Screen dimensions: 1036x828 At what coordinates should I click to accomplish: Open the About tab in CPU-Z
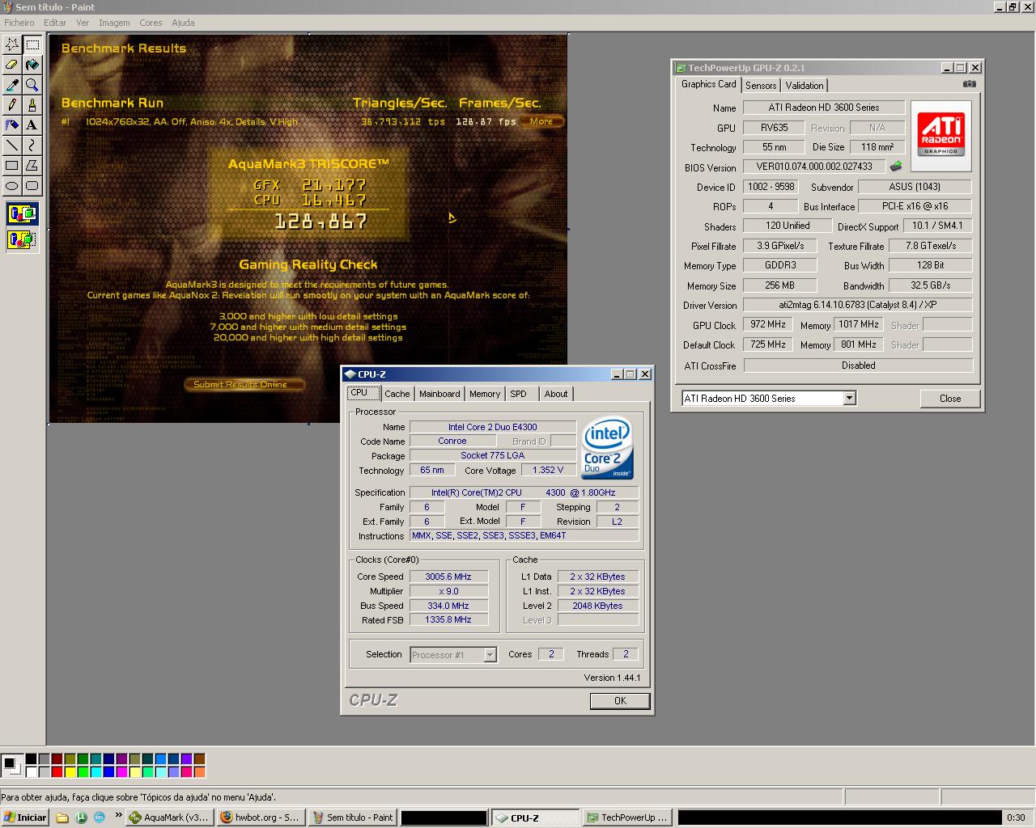(556, 394)
